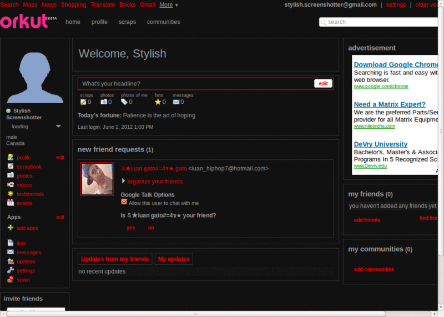
Task: Open News link in top bar
Action: coord(49,5)
